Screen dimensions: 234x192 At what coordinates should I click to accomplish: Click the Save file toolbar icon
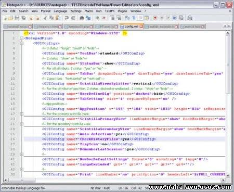[17, 18]
